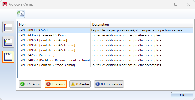Export the error protocol to Excel
Image resolution: width=195 pixels, height=100 pixels.
[x=21, y=14]
